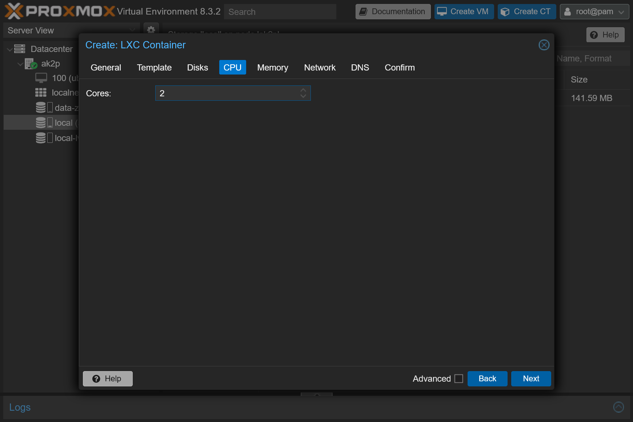Image resolution: width=633 pixels, height=422 pixels.
Task: Switch to the General tab
Action: pyautogui.click(x=106, y=68)
